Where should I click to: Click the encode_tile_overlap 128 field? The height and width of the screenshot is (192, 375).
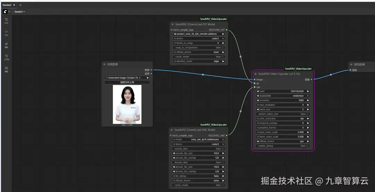click(x=198, y=158)
